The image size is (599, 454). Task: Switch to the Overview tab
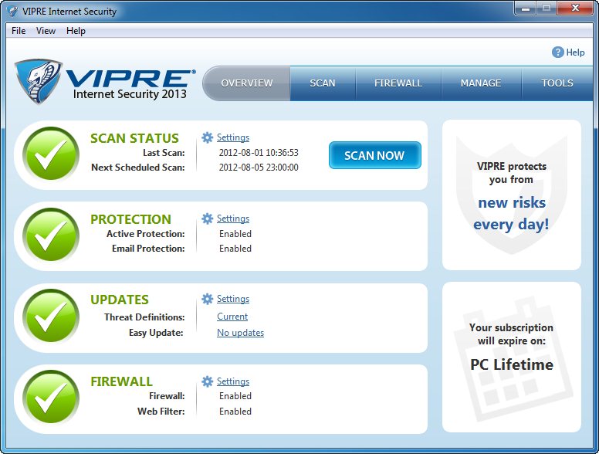click(247, 83)
